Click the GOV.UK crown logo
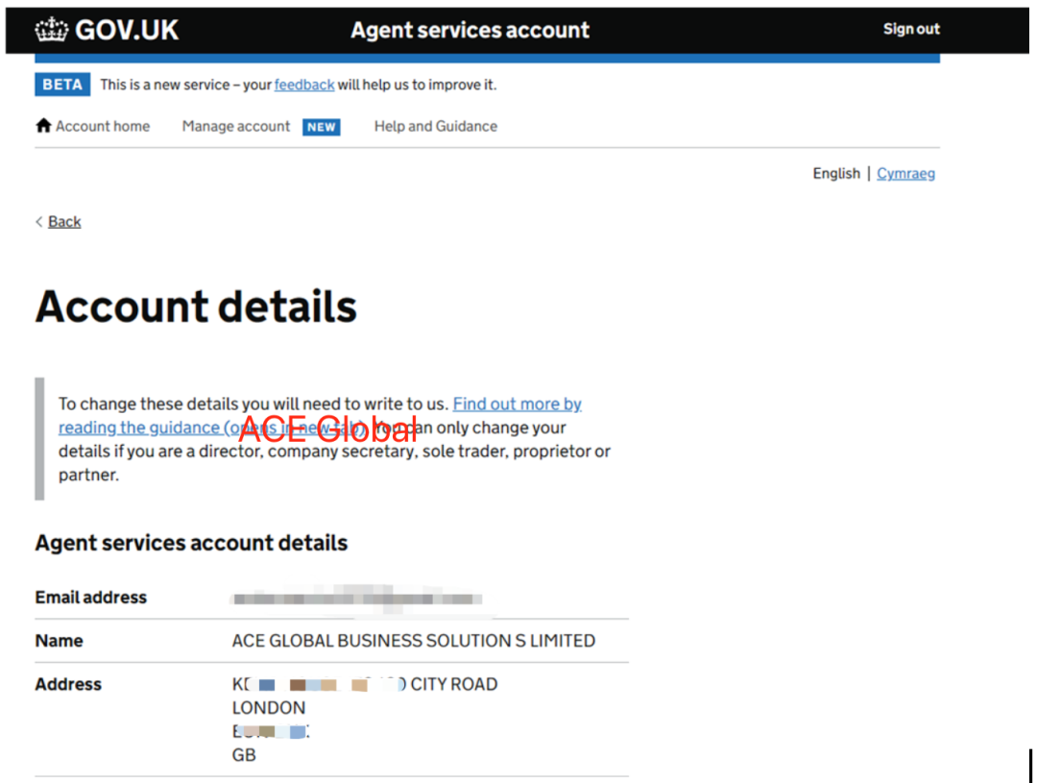The height and width of the screenshot is (783, 1037). coord(52,31)
